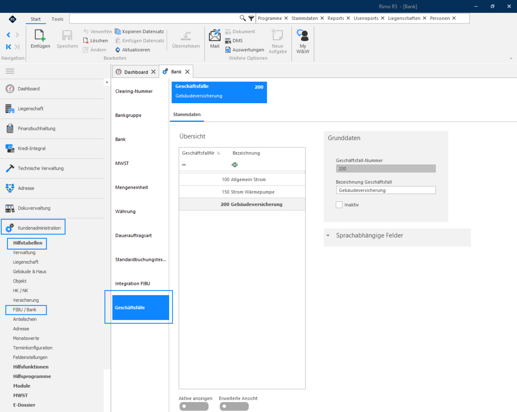This screenshot has height=412, width=517.
Task: Click the Rimo R5 application logo
Action: [13, 19]
